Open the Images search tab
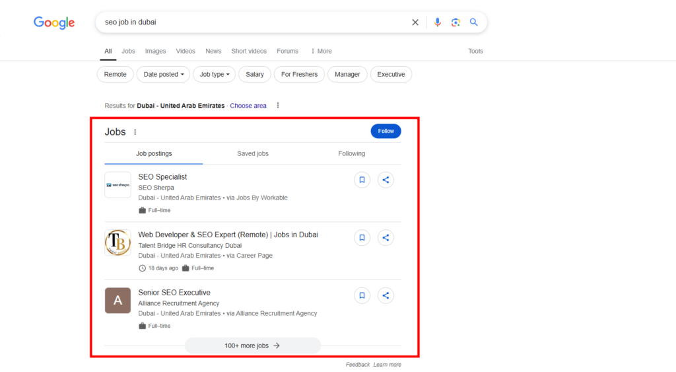 click(x=155, y=51)
